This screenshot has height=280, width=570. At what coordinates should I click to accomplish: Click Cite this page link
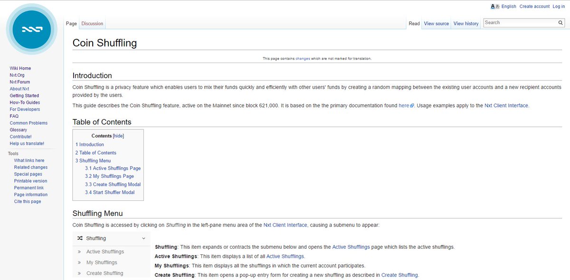point(28,201)
